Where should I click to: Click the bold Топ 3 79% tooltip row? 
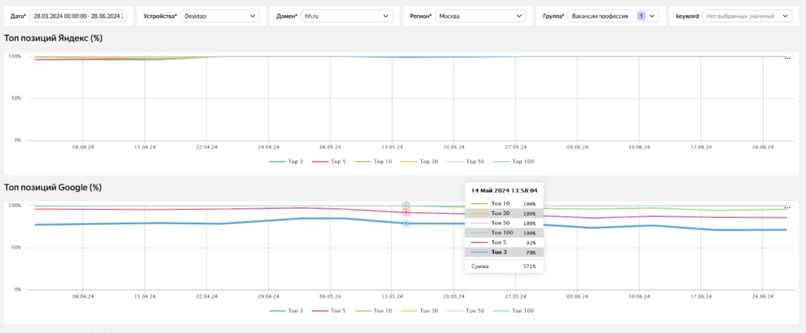[x=504, y=252]
